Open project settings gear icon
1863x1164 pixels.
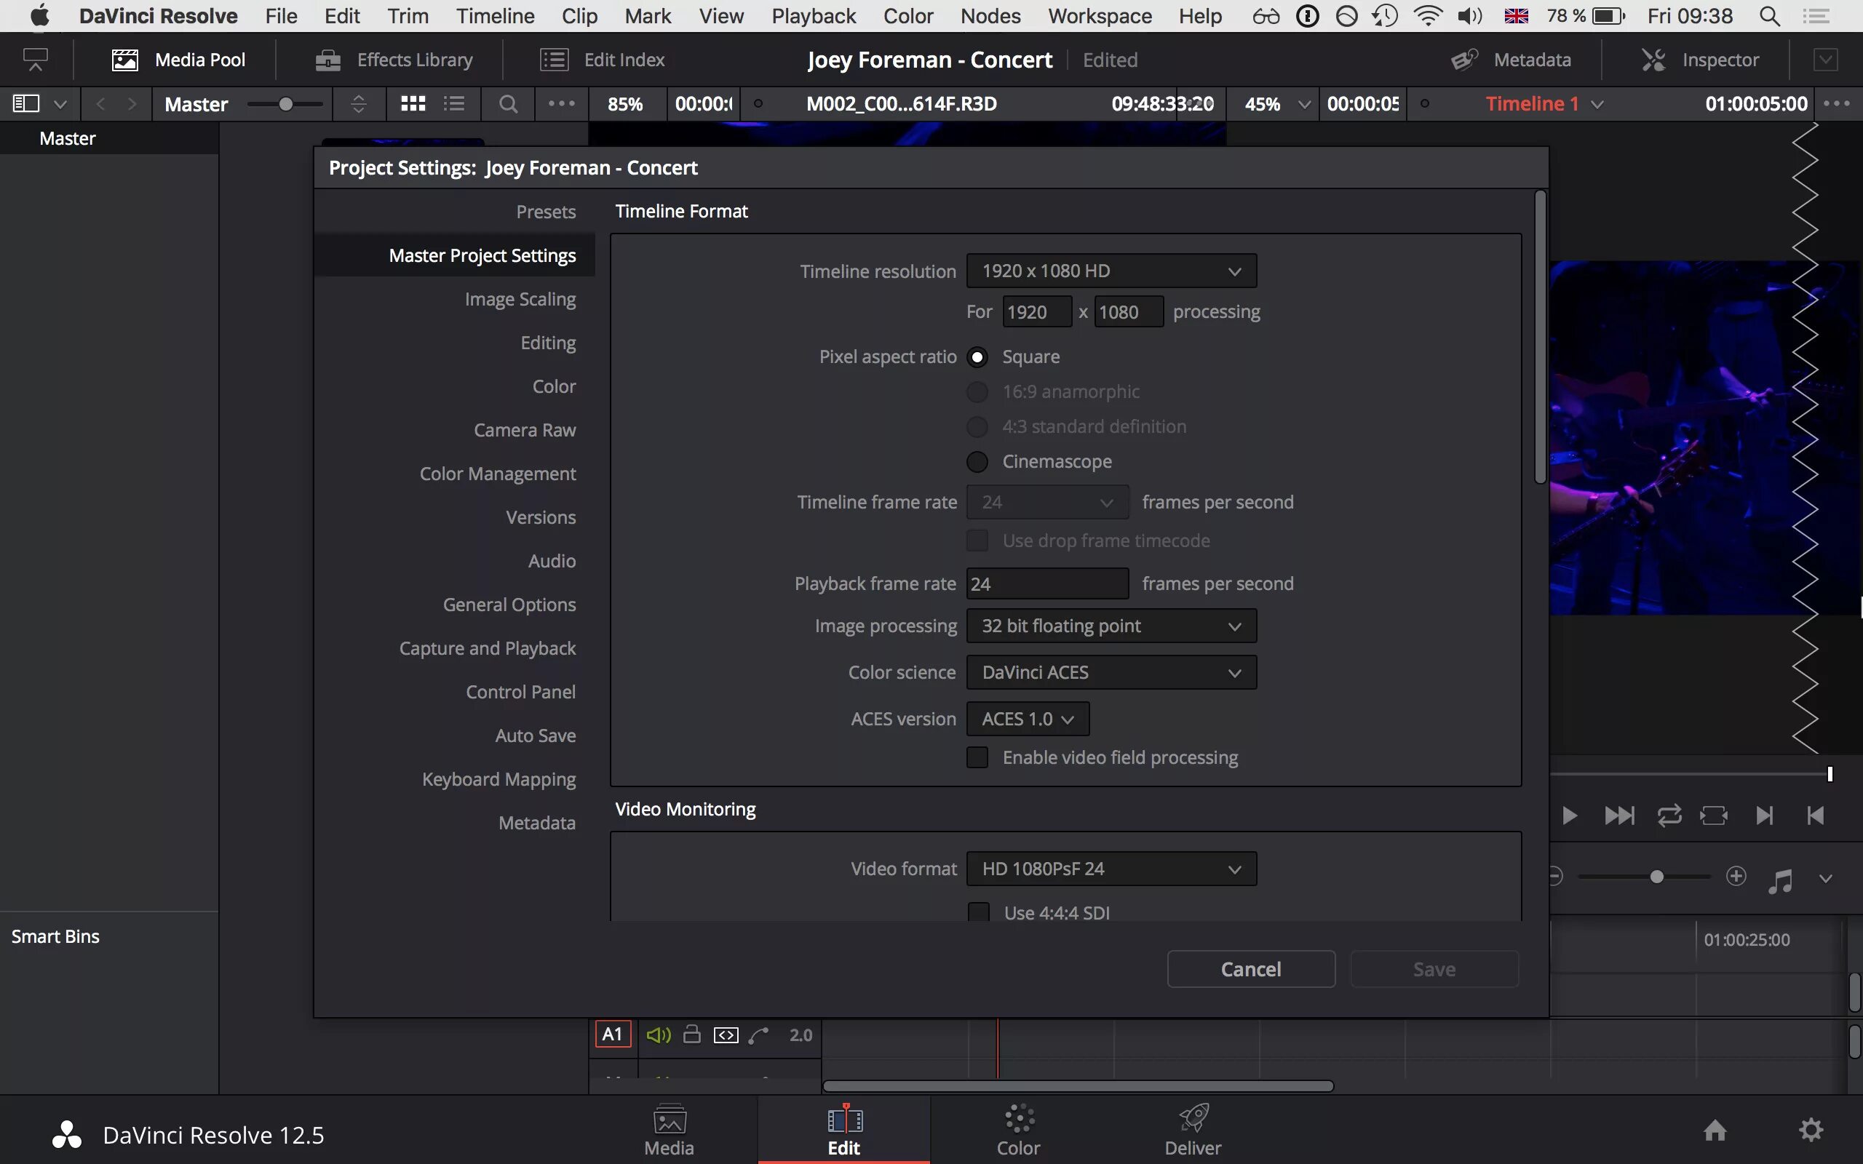(1811, 1130)
